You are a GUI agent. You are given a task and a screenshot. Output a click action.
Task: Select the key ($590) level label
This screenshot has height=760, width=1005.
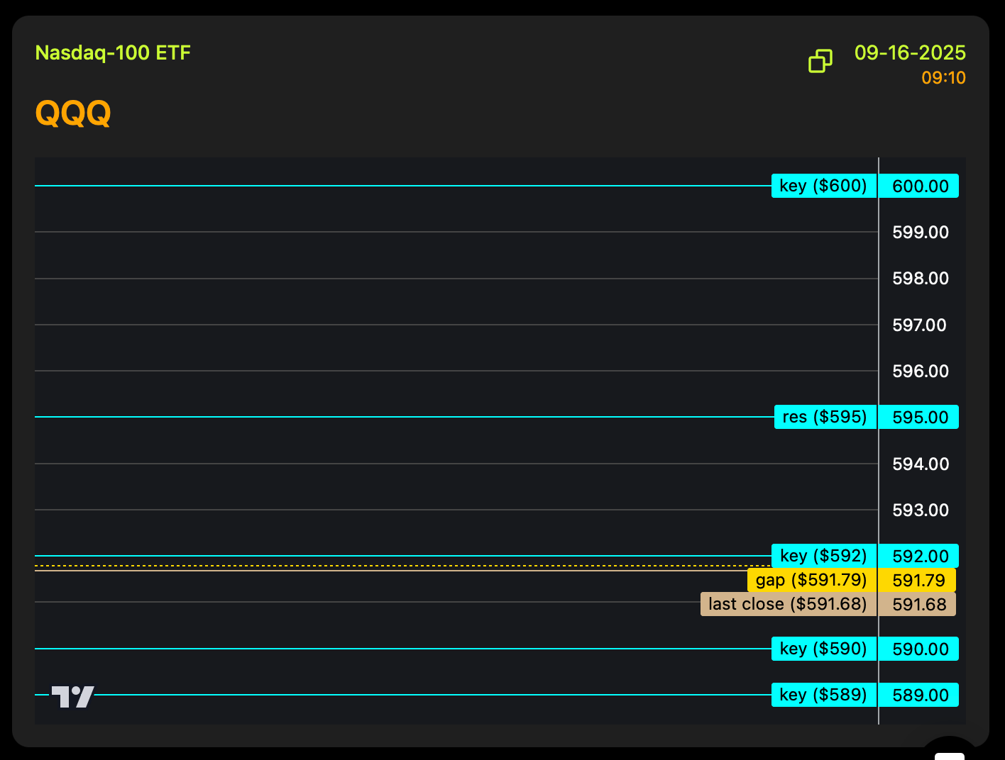pyautogui.click(x=824, y=649)
